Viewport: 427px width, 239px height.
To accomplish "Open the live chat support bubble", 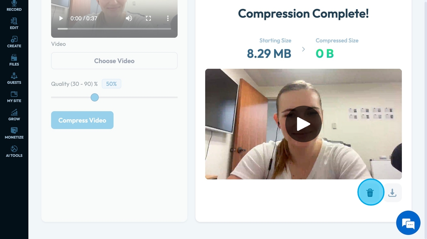I will [x=408, y=223].
